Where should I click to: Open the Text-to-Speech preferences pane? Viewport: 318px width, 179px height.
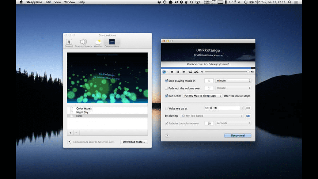coord(83,43)
